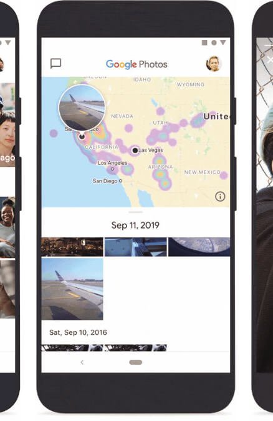Grab the map sheet drag handle
This screenshot has width=273, height=421.
[x=135, y=212]
